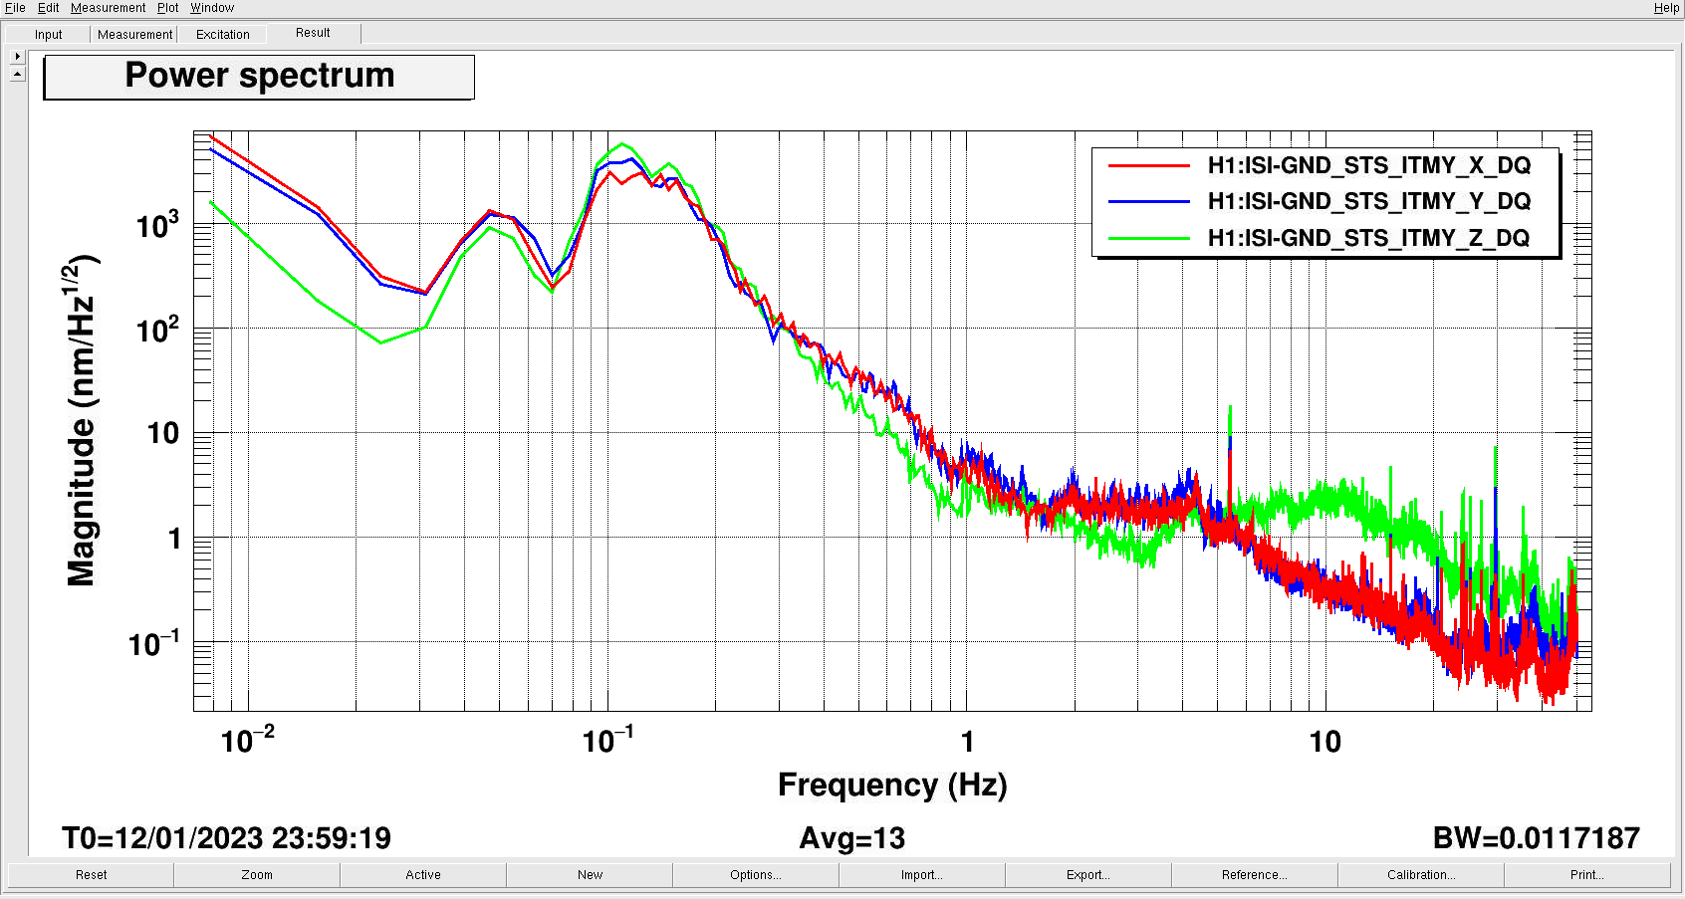The width and height of the screenshot is (1685, 899).
Task: Click the Export... button
Action: click(x=1088, y=875)
